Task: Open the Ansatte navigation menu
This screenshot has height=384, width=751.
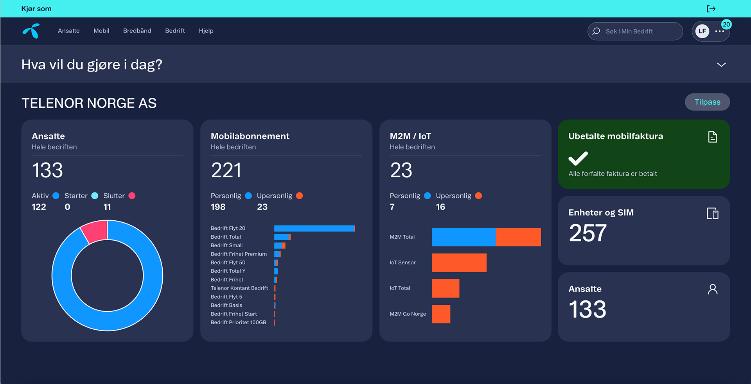Action: (69, 31)
